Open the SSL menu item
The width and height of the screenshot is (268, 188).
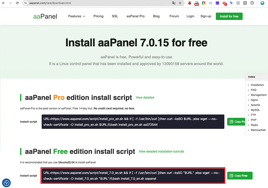(x=115, y=16)
